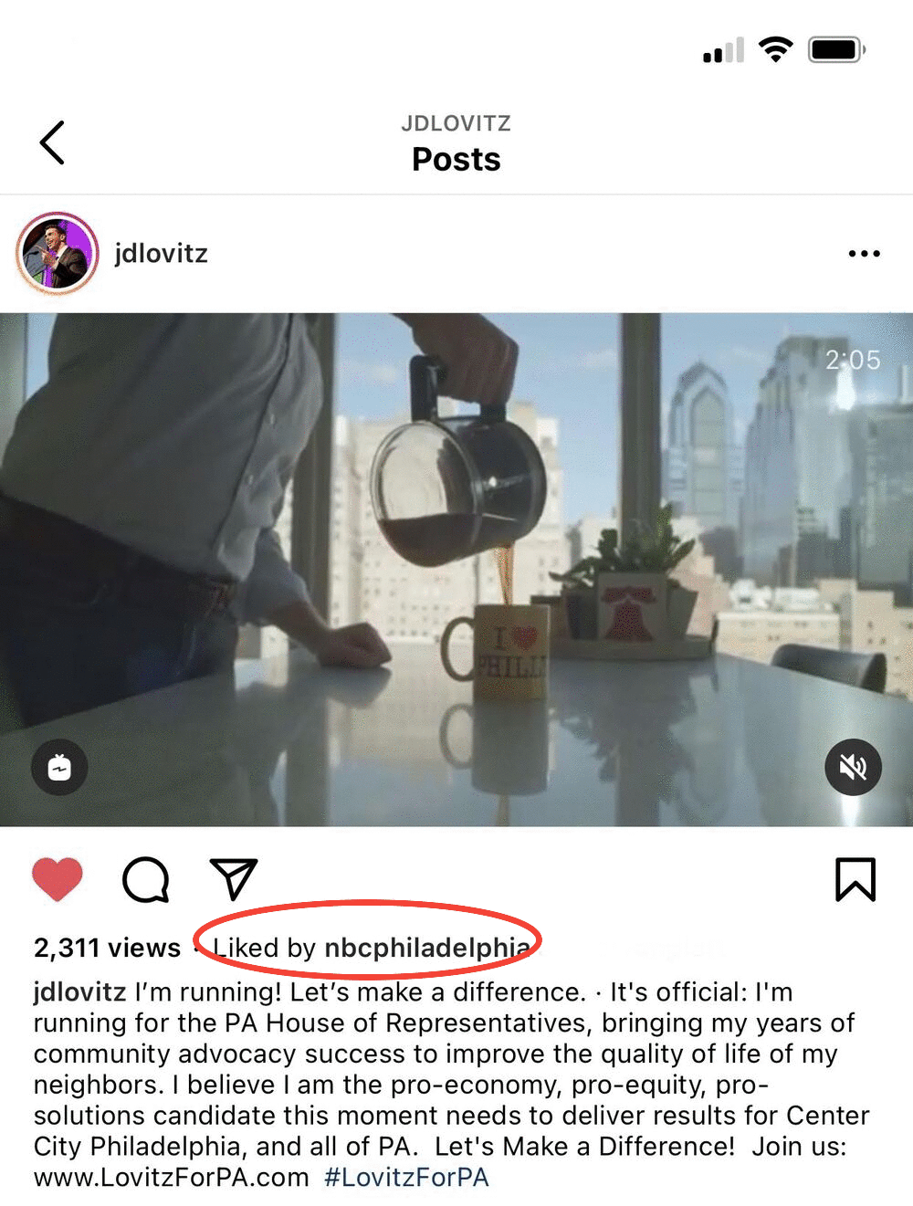
Task: Tap the back arrow icon
Action: [x=52, y=142]
